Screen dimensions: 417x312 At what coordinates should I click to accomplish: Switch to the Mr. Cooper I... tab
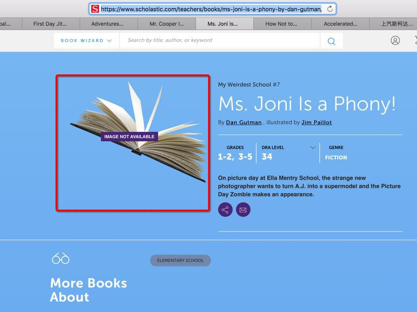167,24
